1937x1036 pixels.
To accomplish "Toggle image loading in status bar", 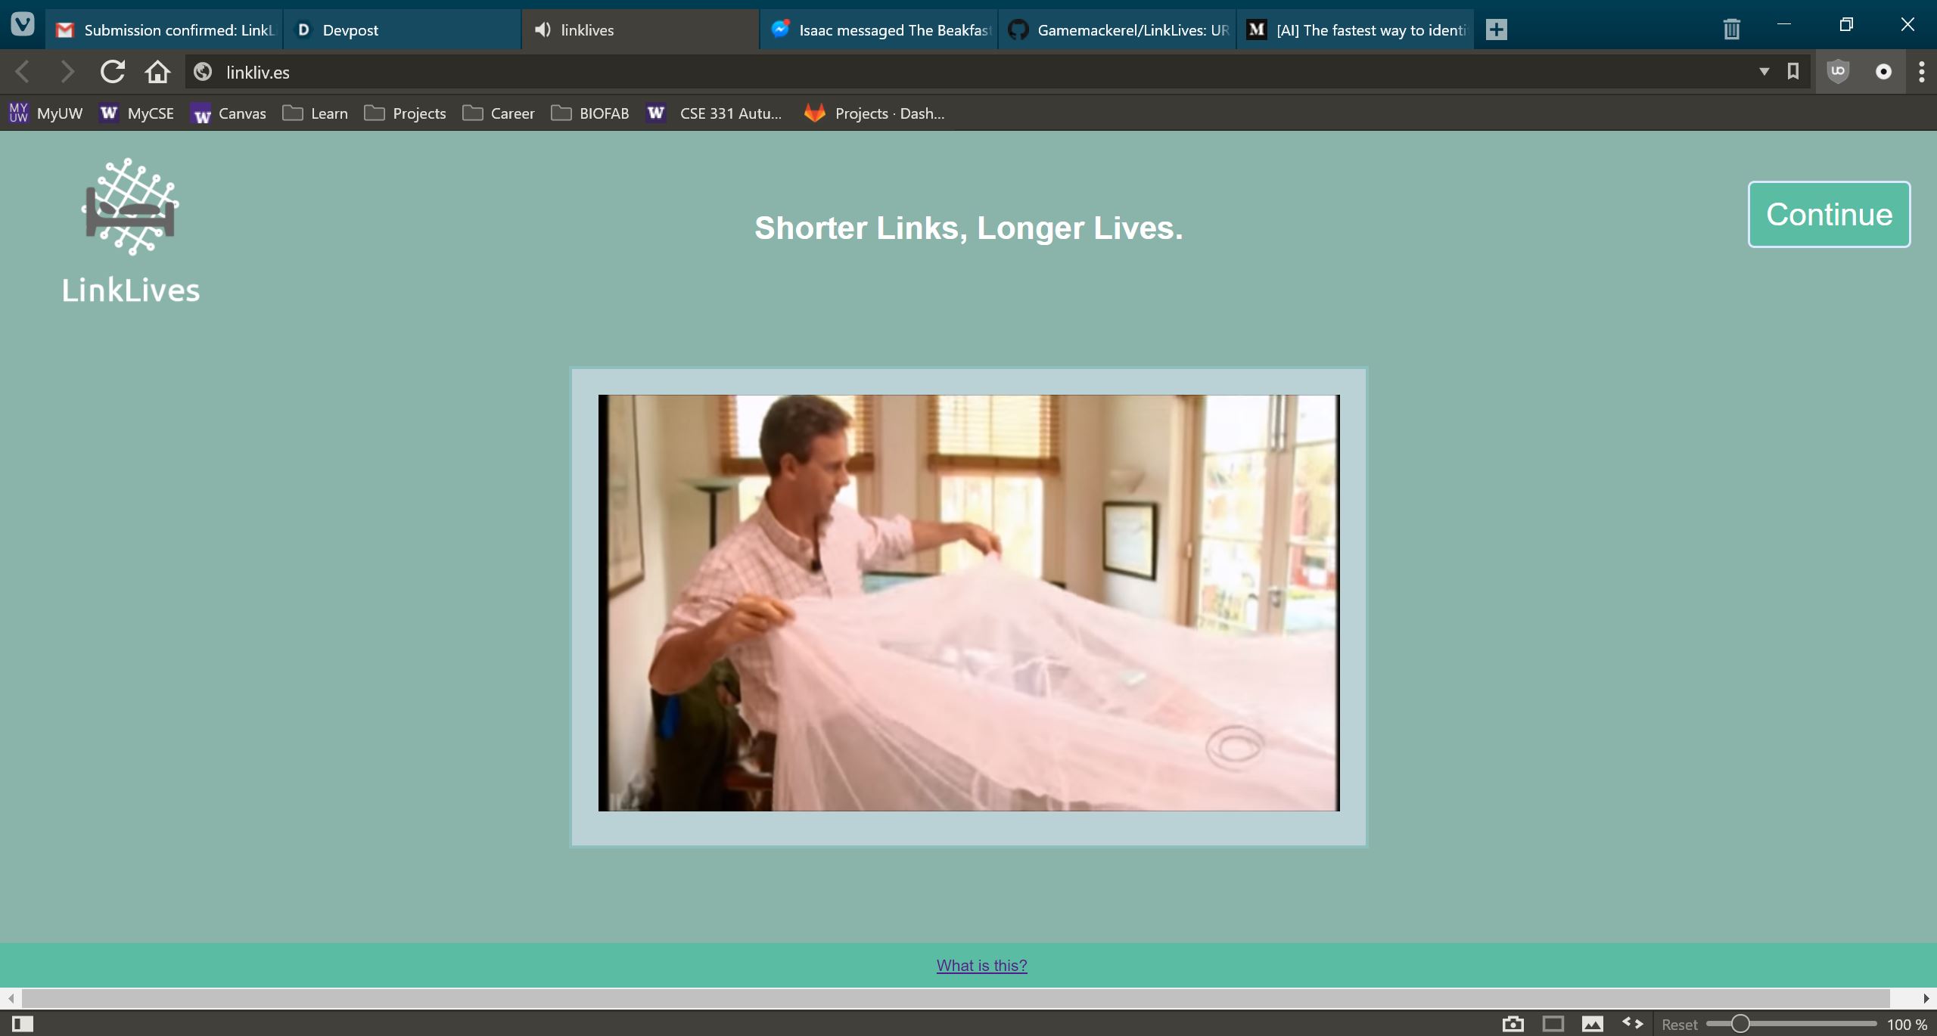I will click(x=1592, y=1024).
